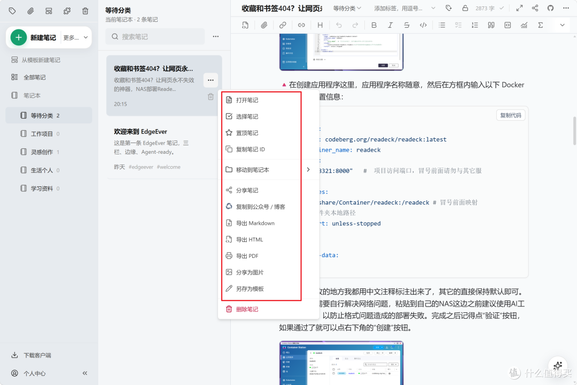Viewport: 577px width, 385px height.
Task: Click the #welcome tag on welcome note
Action: click(x=168, y=167)
